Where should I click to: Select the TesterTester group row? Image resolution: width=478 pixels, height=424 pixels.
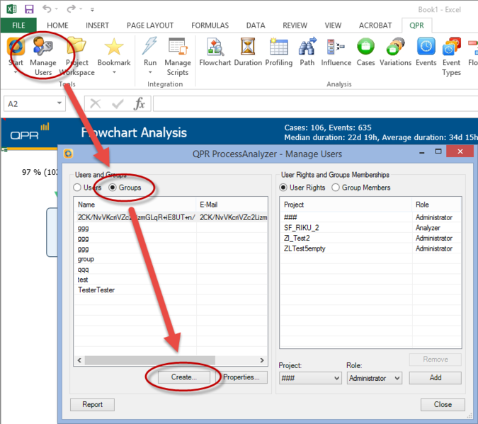pyautogui.click(x=171, y=290)
